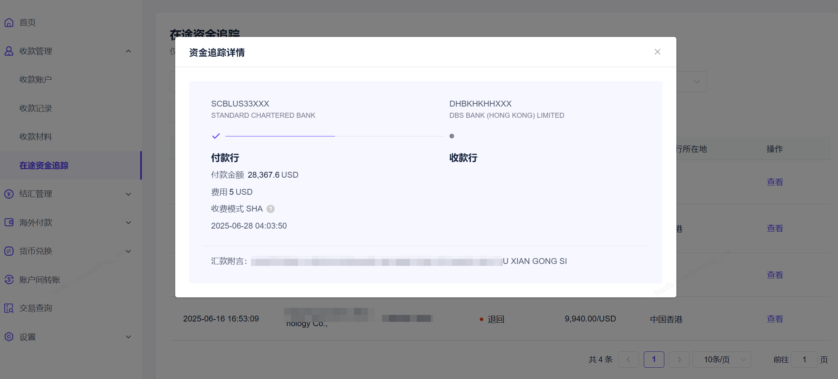Open 交易查询 in the sidebar
The height and width of the screenshot is (379, 838).
pos(36,308)
